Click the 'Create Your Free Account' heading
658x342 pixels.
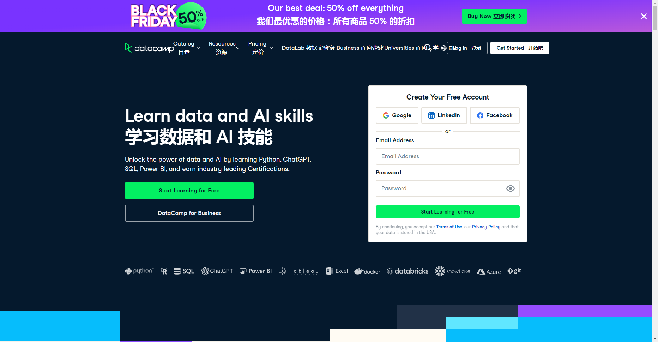pyautogui.click(x=447, y=97)
